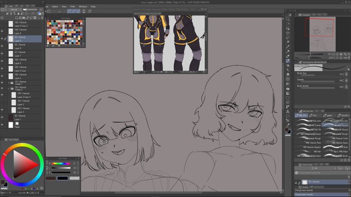Expand Folder 1 in layer list
This screenshot has width=351, height=197.
pos(8,83)
